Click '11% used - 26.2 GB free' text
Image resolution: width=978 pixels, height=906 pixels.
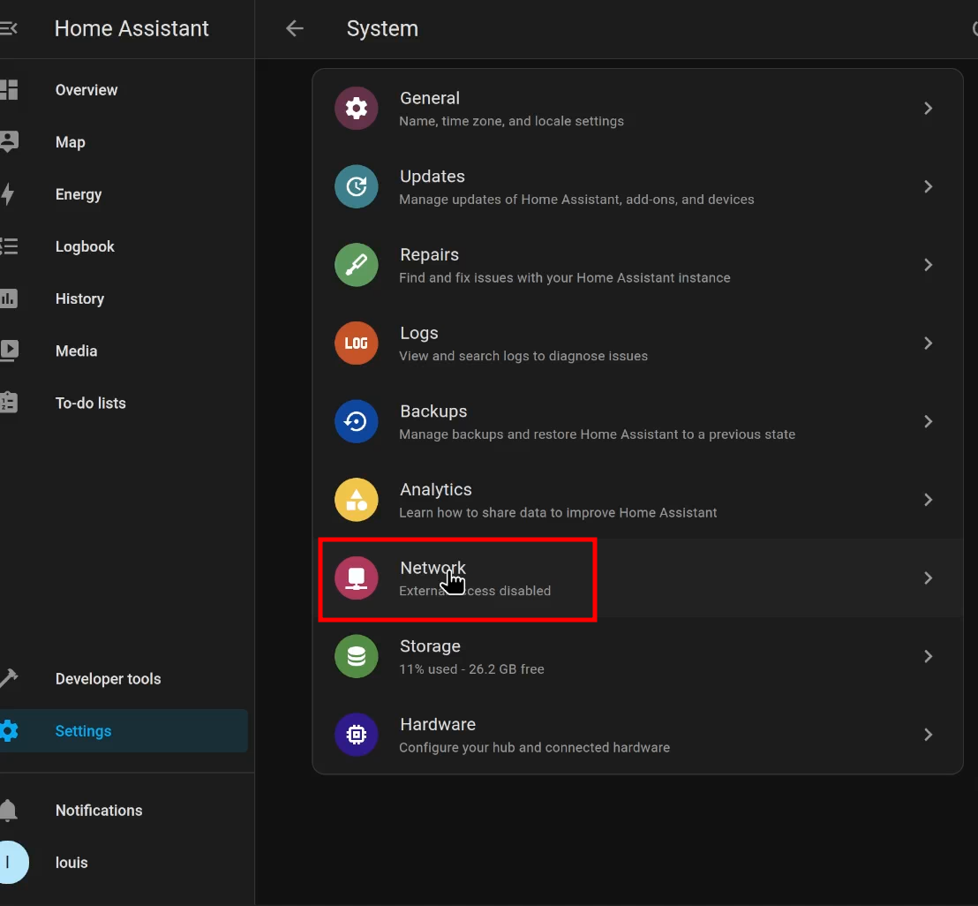pos(471,669)
